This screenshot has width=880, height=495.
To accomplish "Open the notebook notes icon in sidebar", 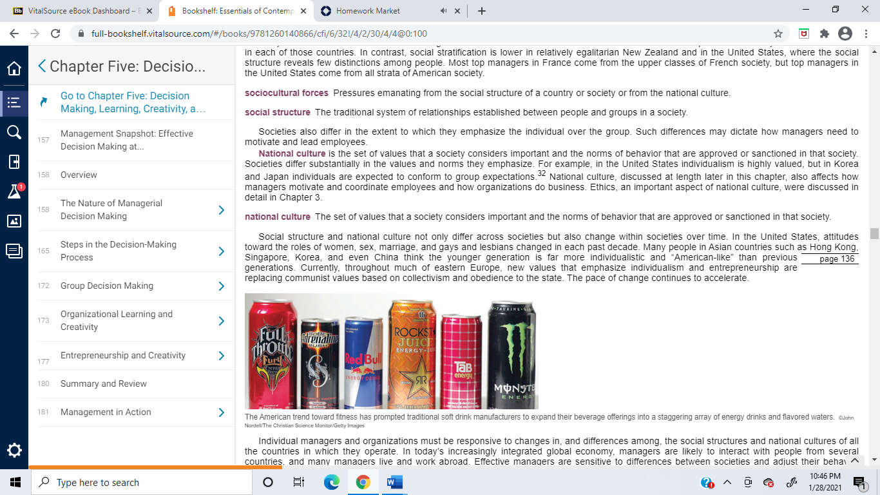I will coord(14,251).
